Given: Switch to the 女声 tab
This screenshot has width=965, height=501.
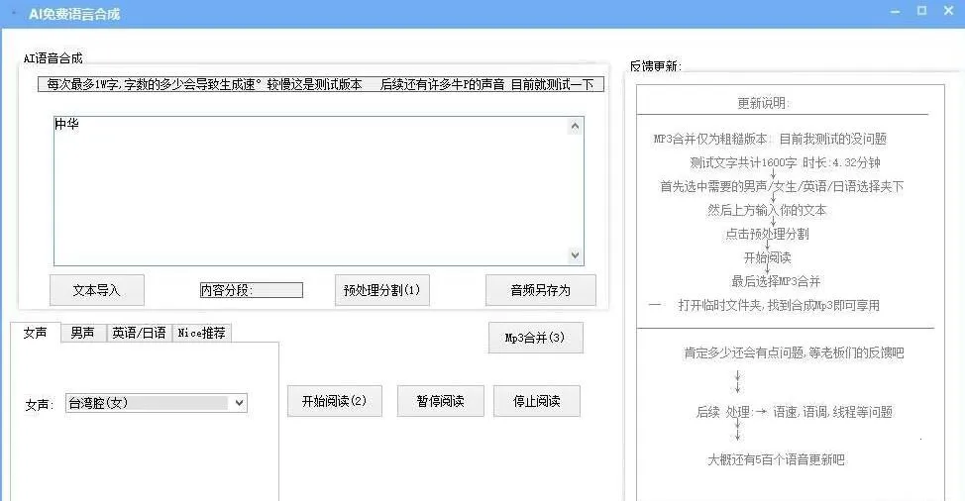Looking at the screenshot, I should [35, 333].
